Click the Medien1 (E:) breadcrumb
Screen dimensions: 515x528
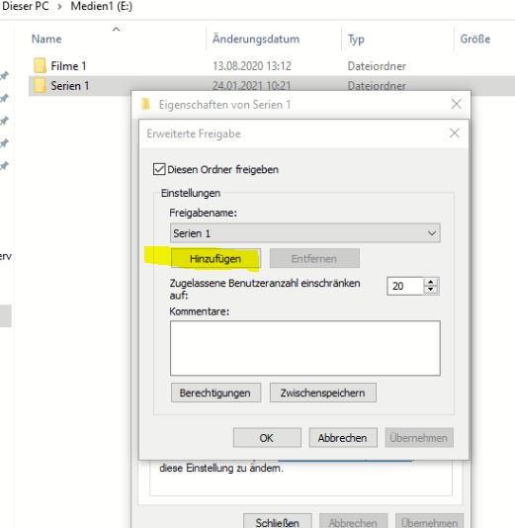tap(101, 6)
